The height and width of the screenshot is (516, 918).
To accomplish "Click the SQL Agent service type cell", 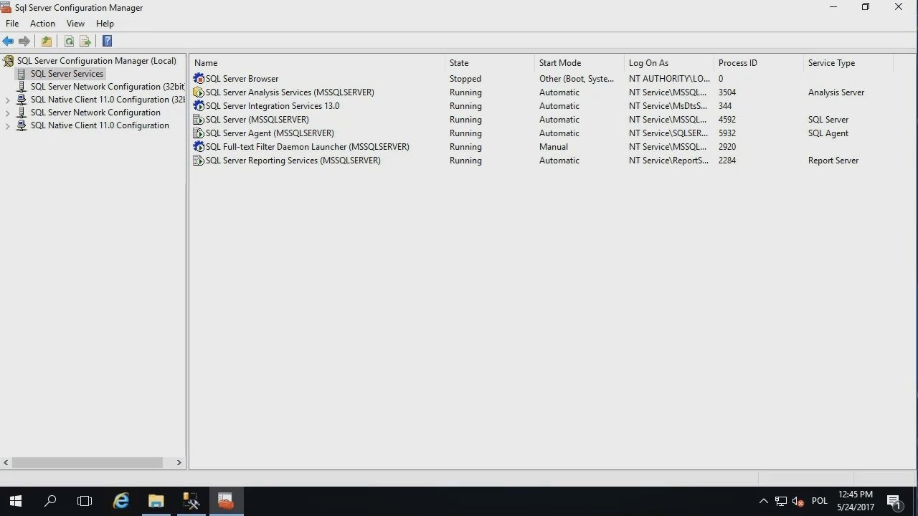I will (x=828, y=133).
